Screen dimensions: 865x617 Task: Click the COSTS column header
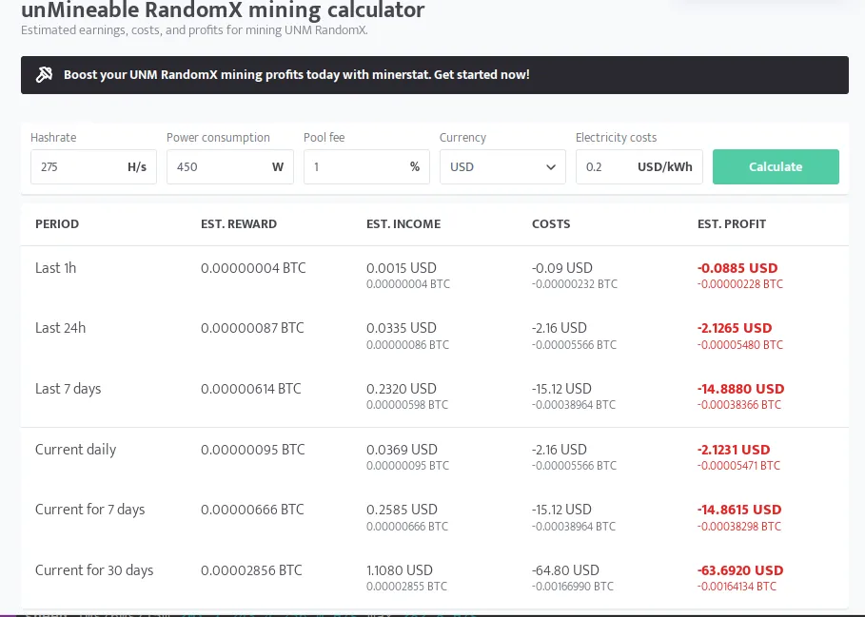[551, 224]
